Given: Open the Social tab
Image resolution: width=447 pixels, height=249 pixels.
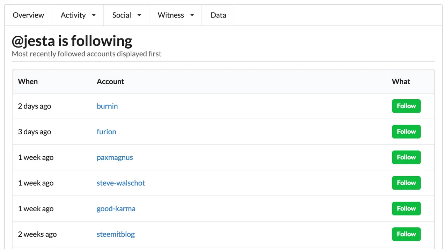Looking at the screenshot, I should (126, 15).
